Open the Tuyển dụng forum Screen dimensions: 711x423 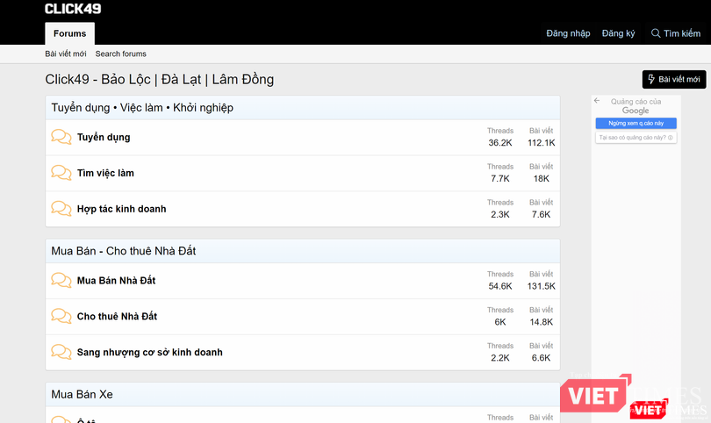(104, 137)
